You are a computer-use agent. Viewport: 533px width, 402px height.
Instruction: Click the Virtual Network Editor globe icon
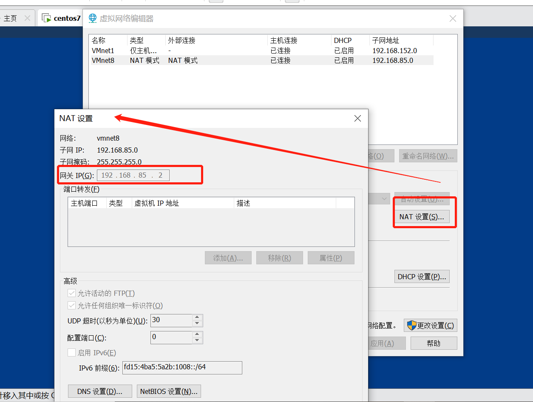[92, 18]
